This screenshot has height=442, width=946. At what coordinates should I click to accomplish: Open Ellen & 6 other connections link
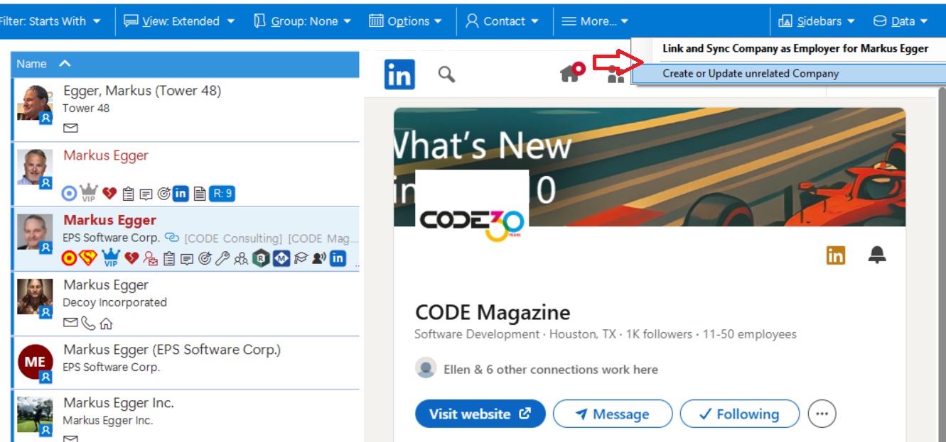pos(550,369)
